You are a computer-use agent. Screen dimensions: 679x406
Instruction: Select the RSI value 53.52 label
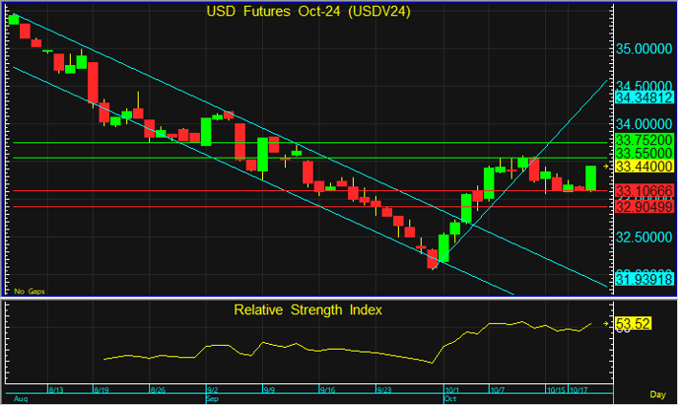tap(633, 324)
